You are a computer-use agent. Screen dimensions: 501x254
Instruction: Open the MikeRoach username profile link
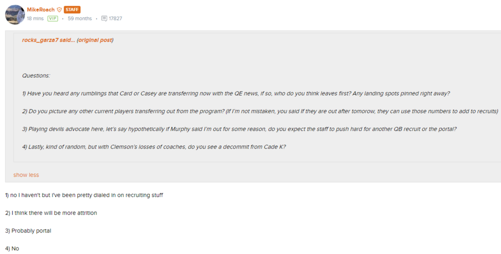41,9
